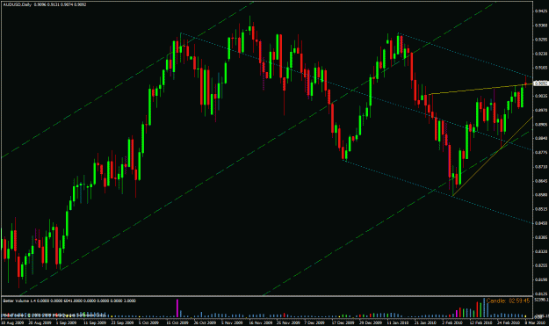
Task: Click the orange Candle countdown timer text
Action: (508, 301)
